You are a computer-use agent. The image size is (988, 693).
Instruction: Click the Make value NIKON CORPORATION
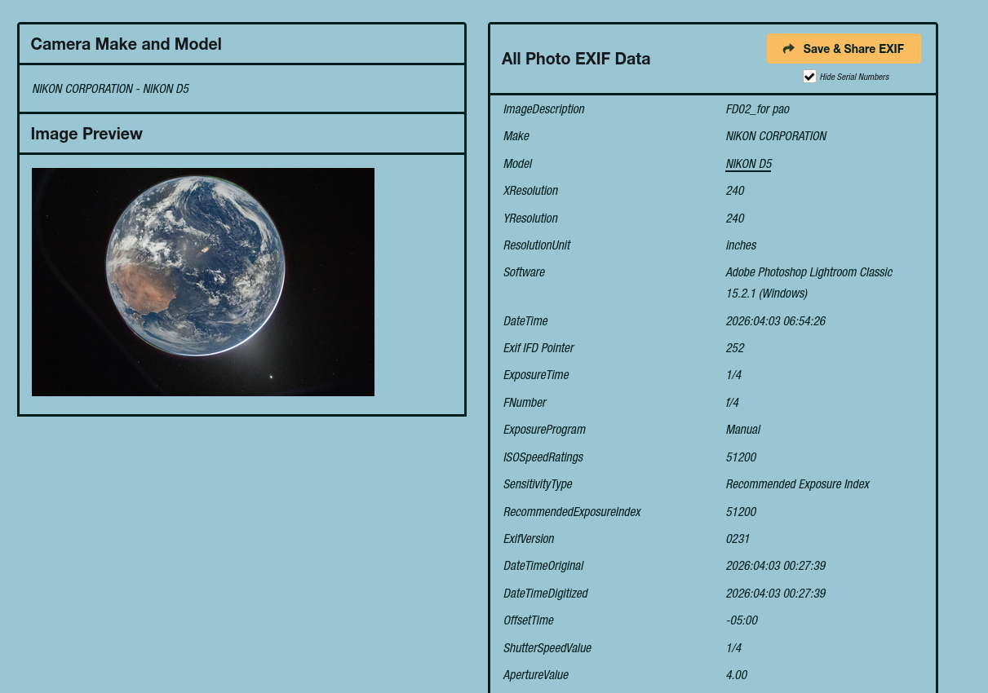(776, 136)
